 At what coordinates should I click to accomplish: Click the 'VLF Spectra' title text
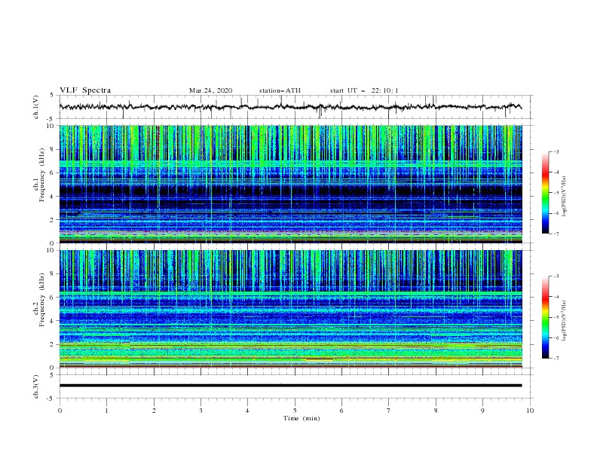pos(85,90)
